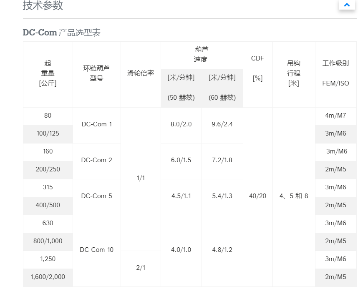Select the 4m/M7 work class cell
This screenshot has width=363, height=289.
tap(335, 116)
